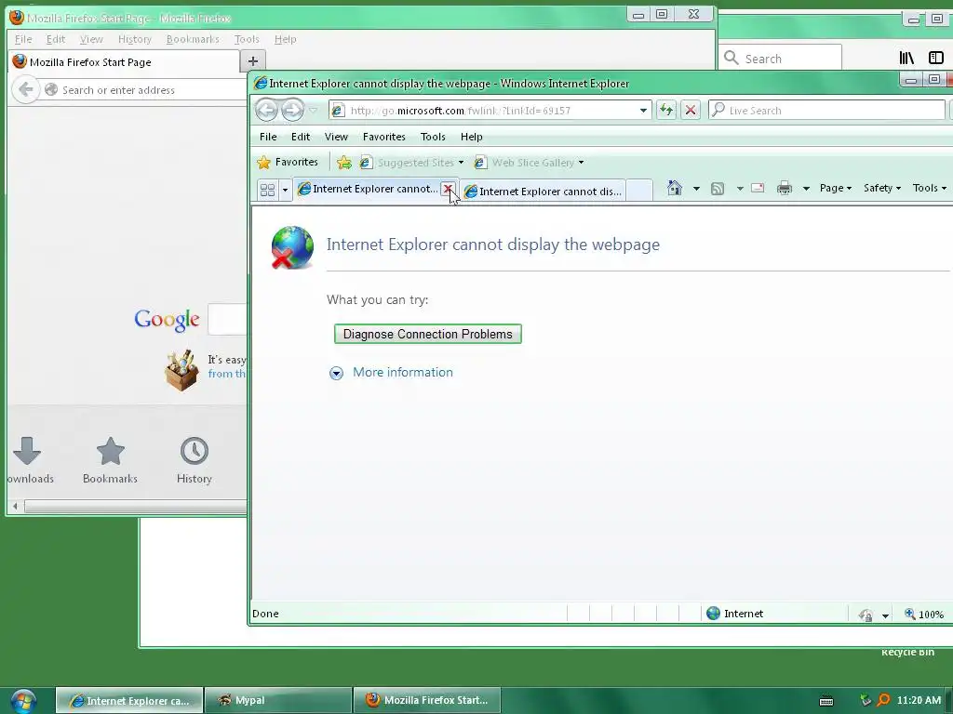
Task: Click Diagnose Connection Problems button
Action: 428,334
